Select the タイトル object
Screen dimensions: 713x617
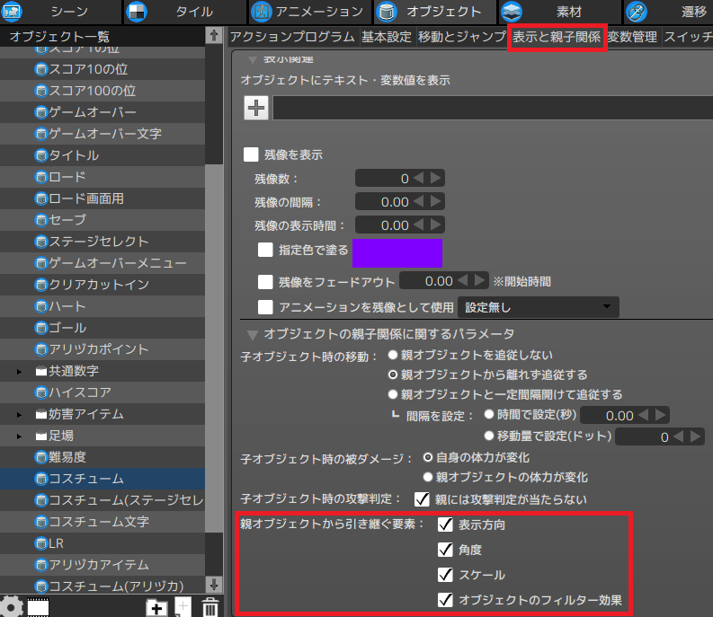[x=102, y=155]
